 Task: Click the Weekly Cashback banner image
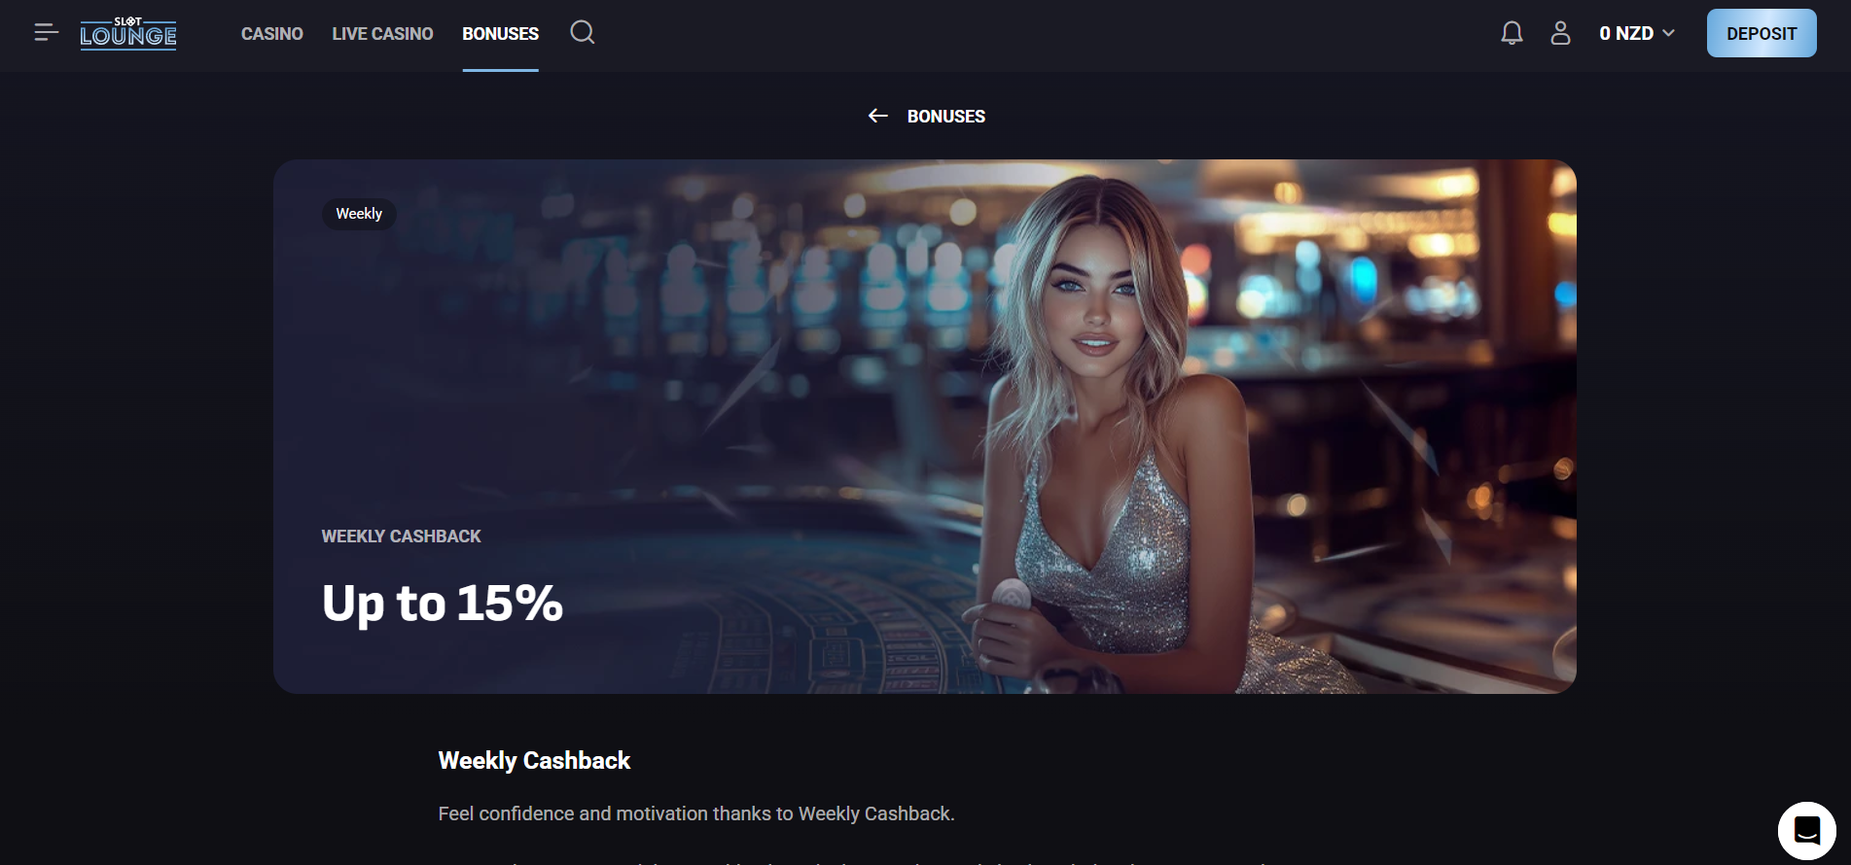click(x=924, y=427)
